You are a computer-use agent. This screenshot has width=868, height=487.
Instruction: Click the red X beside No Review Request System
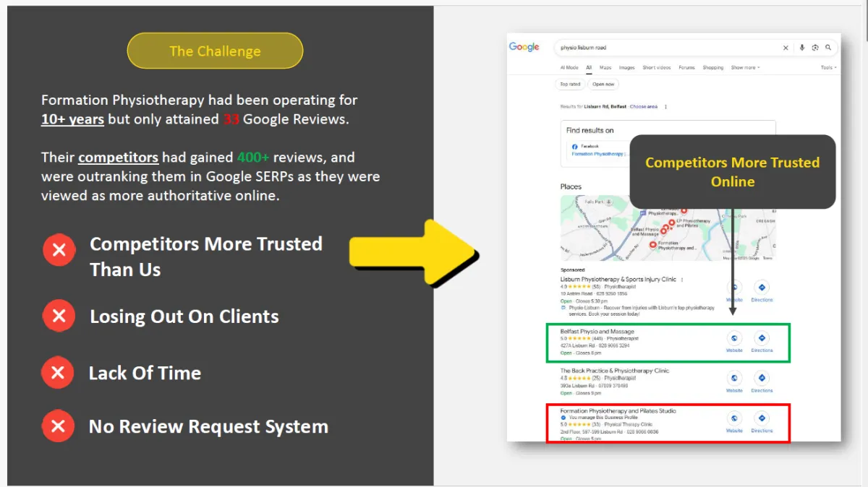point(58,426)
